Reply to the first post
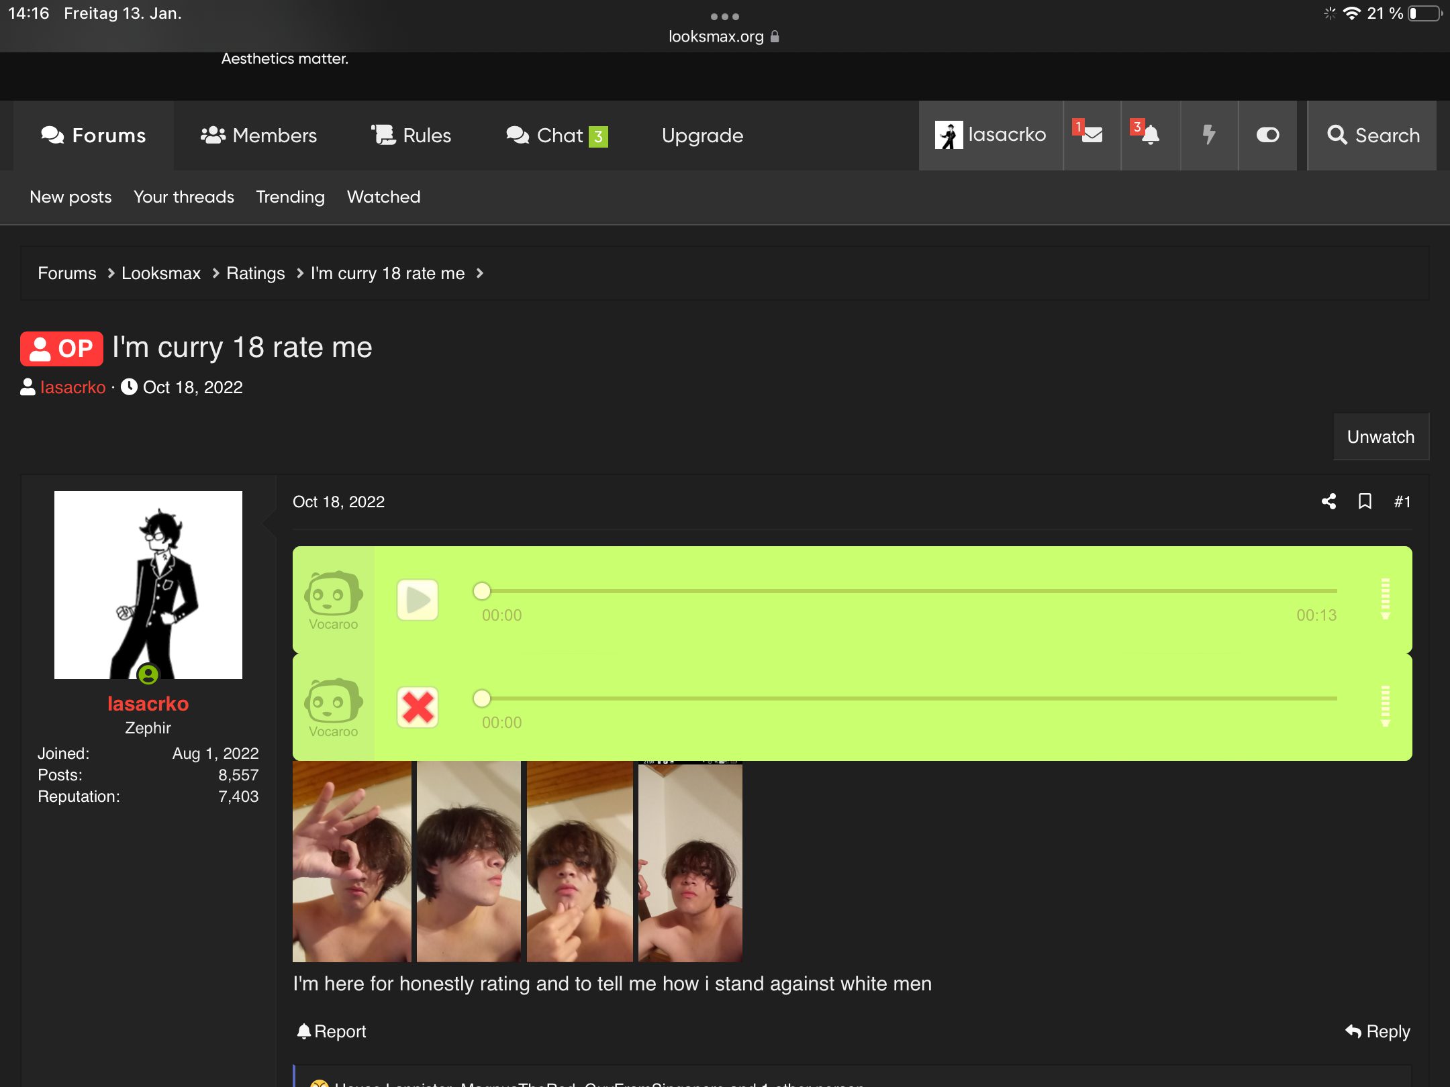1450x1087 pixels. 1377,1031
